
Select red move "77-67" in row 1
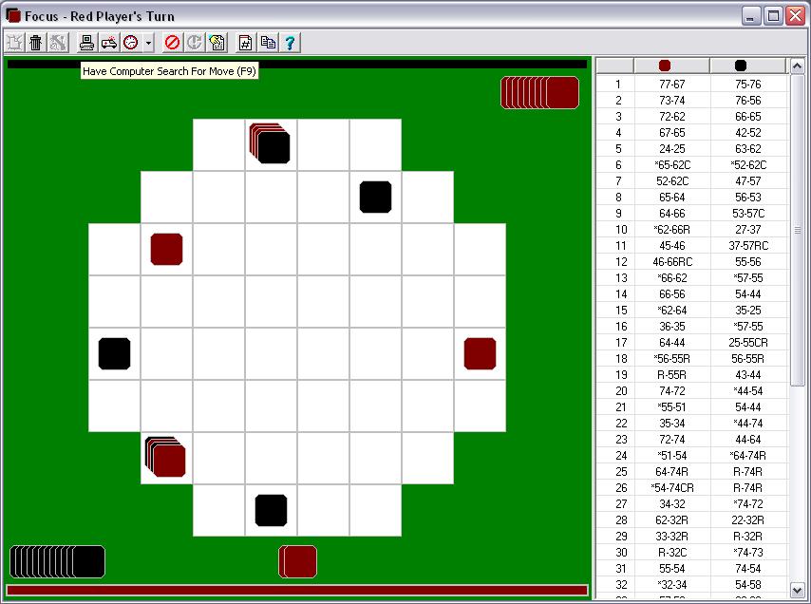coord(671,85)
